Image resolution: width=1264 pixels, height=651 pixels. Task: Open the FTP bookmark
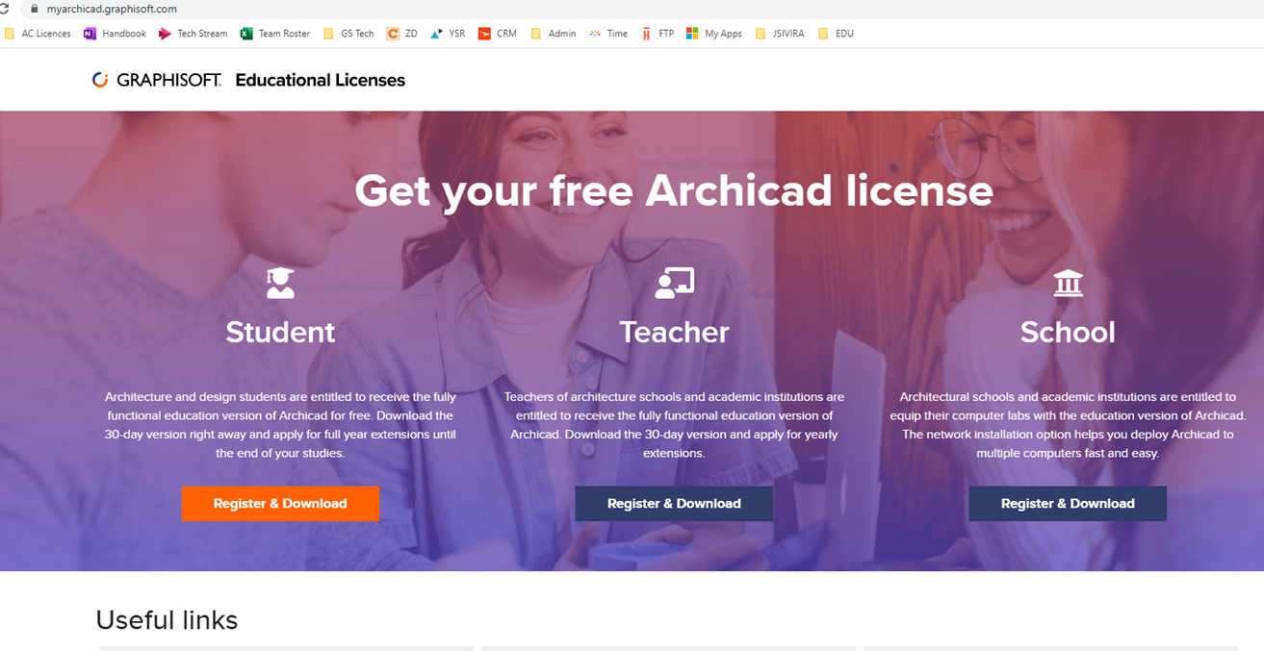[658, 34]
